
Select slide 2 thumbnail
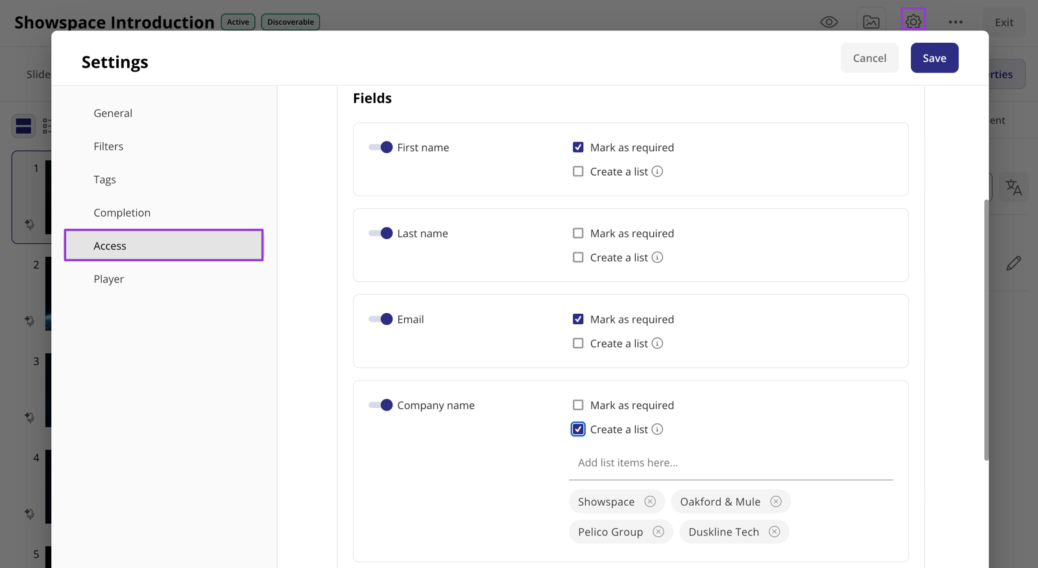pos(48,293)
